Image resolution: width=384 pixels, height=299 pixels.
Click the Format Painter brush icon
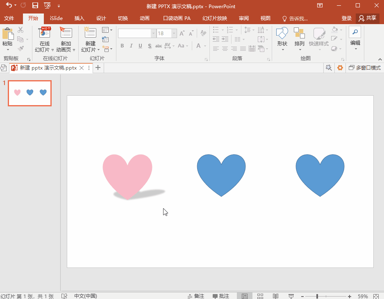21,48
